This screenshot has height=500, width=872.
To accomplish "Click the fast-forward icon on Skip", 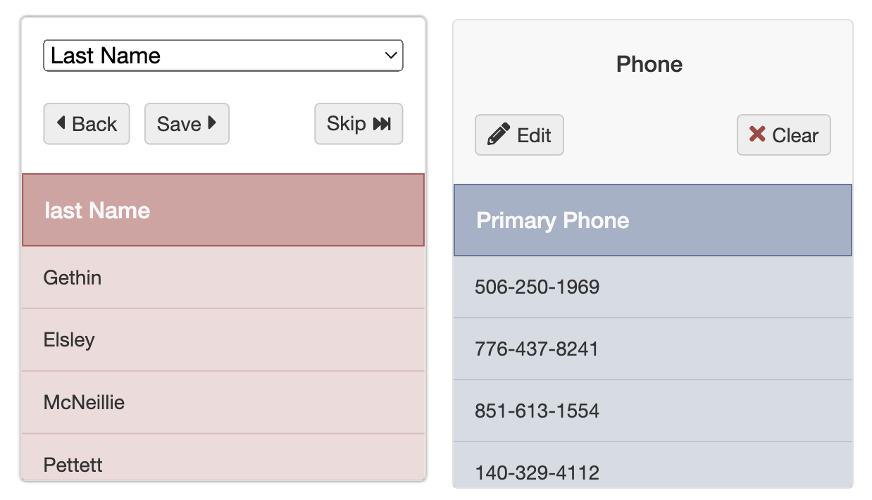I will [382, 124].
